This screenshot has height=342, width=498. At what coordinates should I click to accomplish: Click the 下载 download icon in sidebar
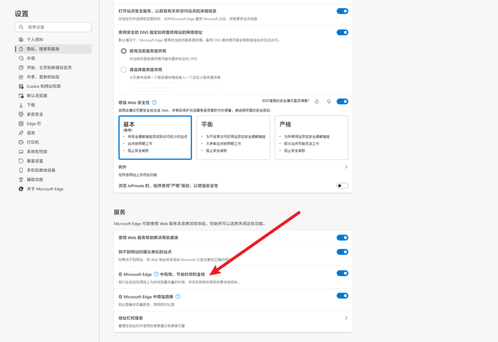pos(21,105)
